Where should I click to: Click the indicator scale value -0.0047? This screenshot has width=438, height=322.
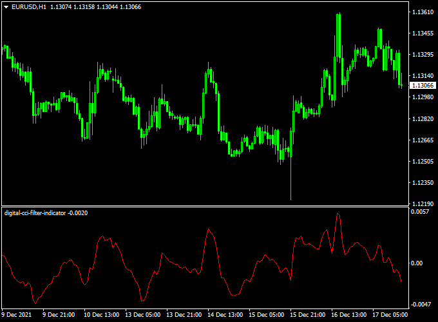tap(421, 304)
